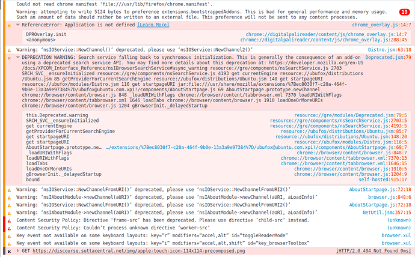Open Ubuntu.jsm:85:7 stack link
This screenshot has width=415, height=257.
point(344,132)
